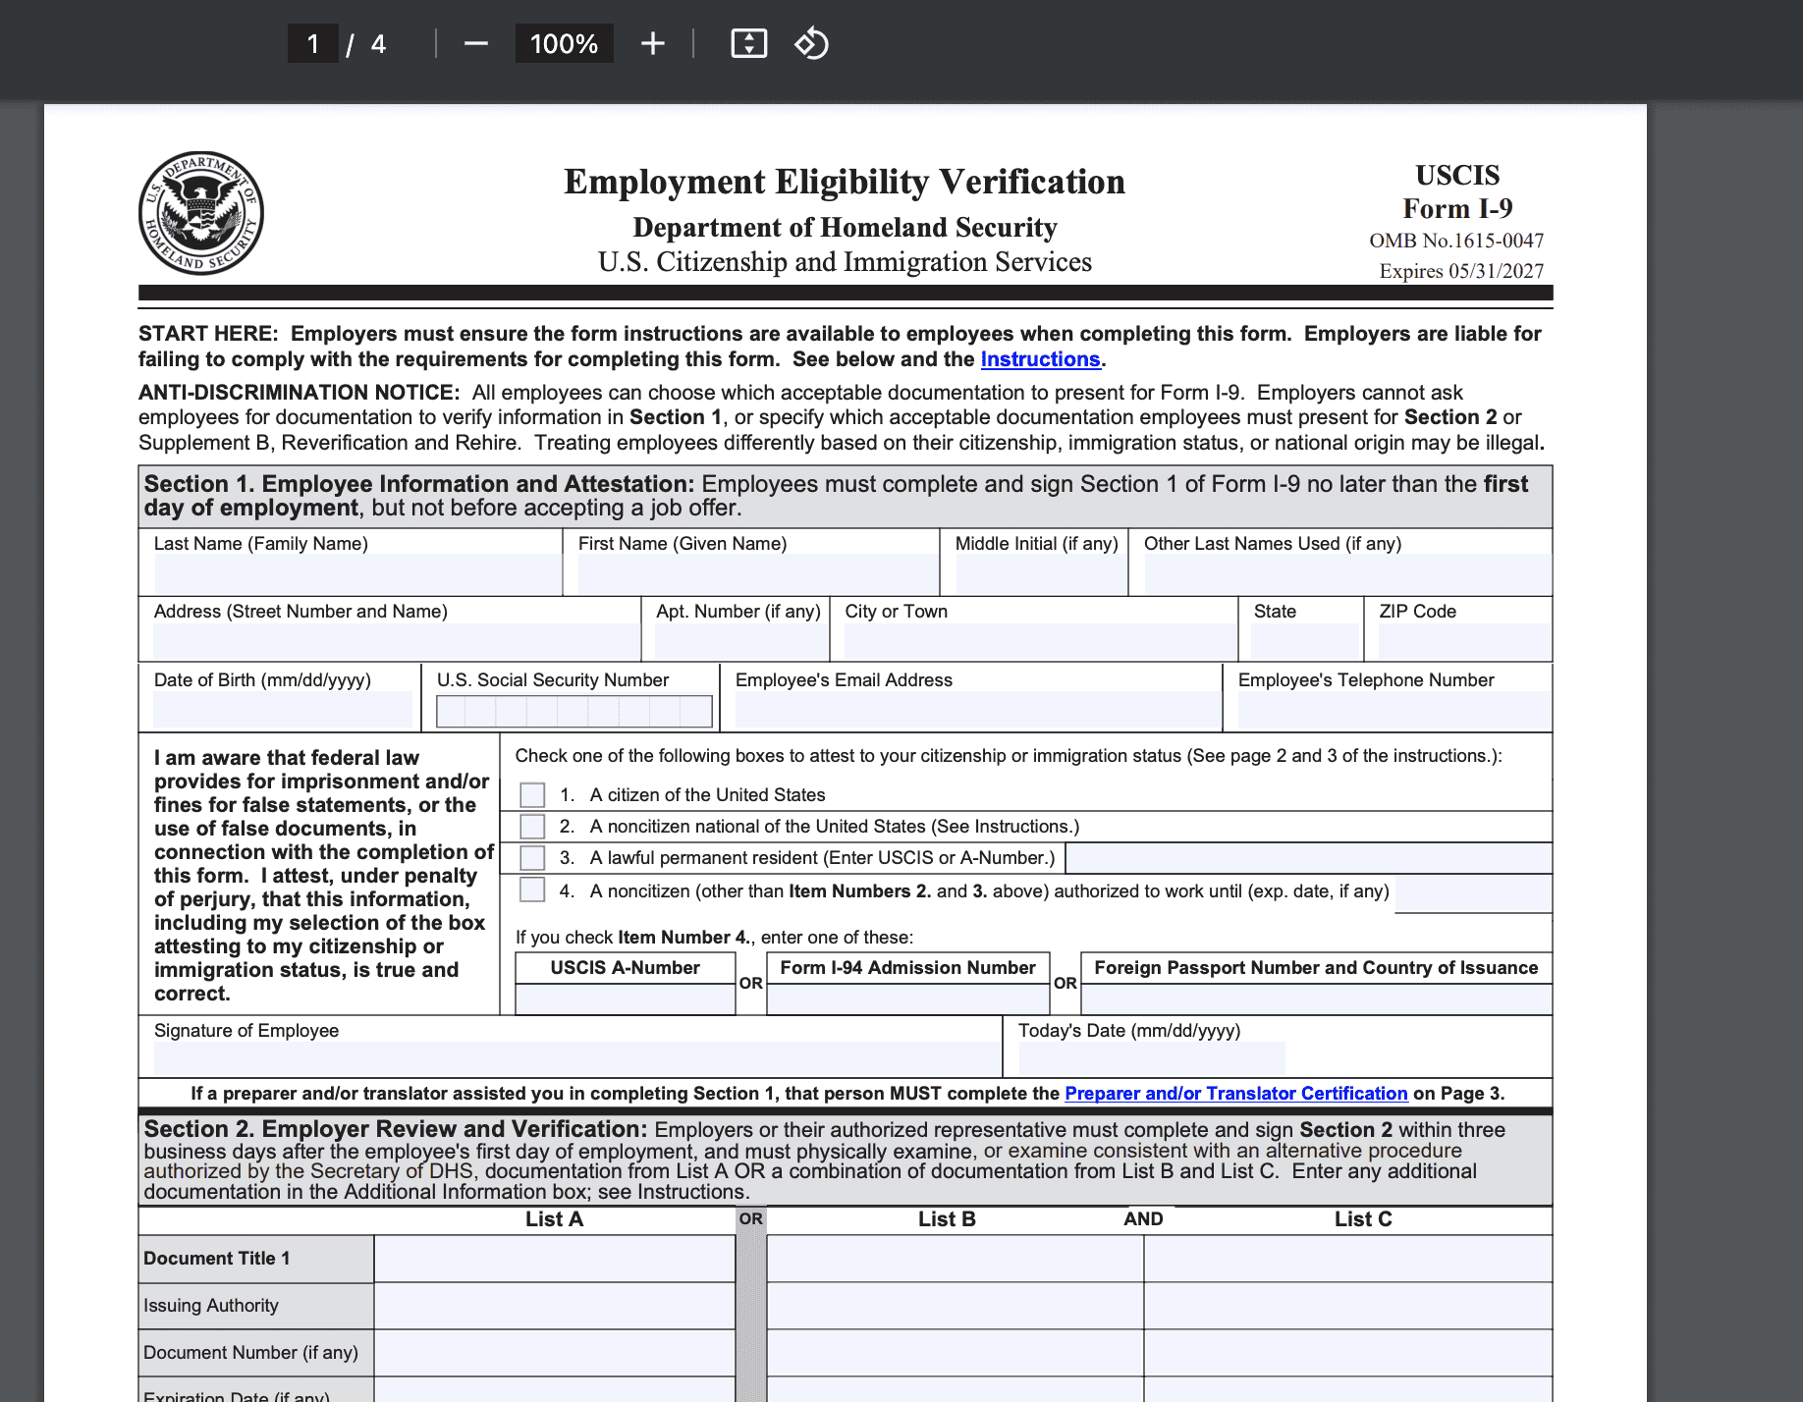Image resolution: width=1803 pixels, height=1402 pixels.
Task: Open the fit-to-page view icon
Action: [x=748, y=43]
